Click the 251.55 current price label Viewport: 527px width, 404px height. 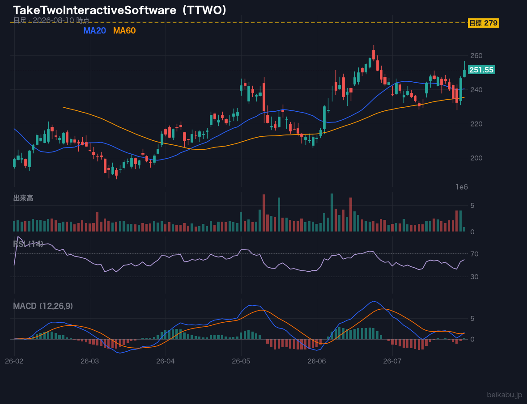point(481,70)
